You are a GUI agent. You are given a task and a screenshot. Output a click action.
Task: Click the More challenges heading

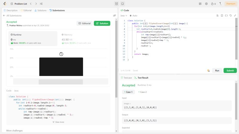[14, 130]
